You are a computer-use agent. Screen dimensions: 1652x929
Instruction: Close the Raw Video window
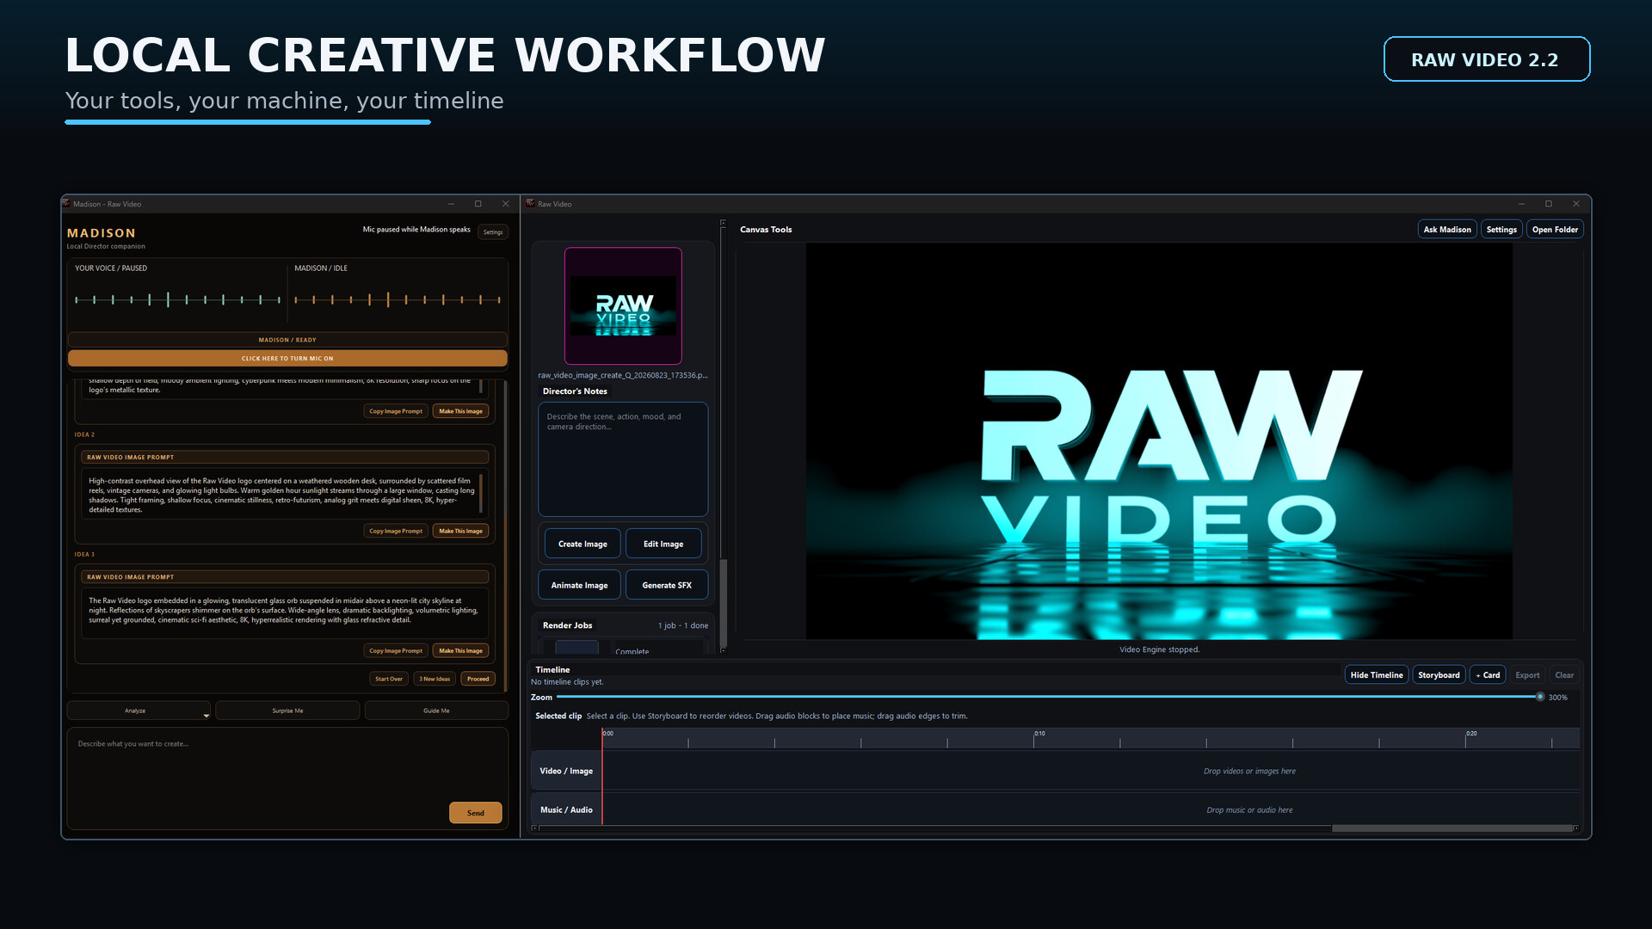(1576, 204)
